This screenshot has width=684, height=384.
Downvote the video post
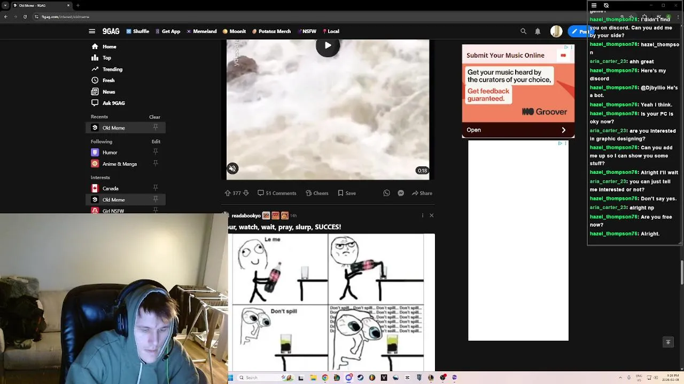(246, 193)
